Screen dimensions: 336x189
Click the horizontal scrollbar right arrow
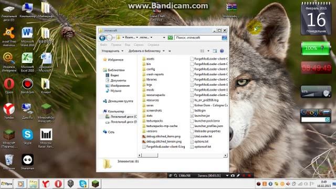click(x=225, y=155)
